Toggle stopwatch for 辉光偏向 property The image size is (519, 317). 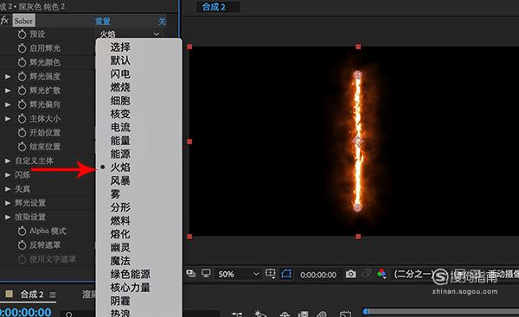[x=22, y=105]
